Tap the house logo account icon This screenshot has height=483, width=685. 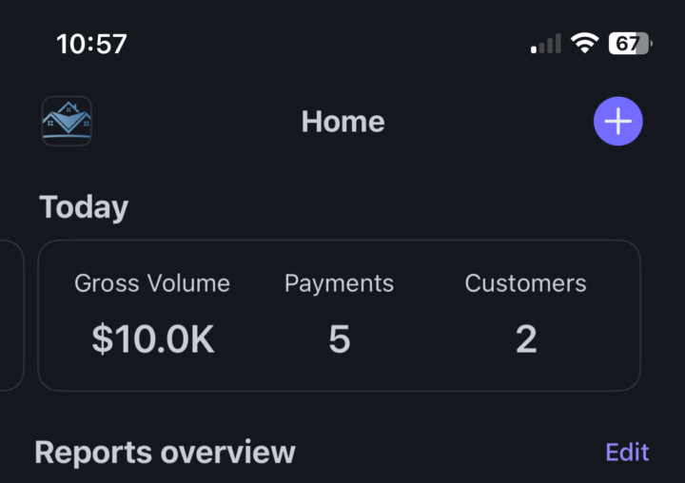coord(67,122)
